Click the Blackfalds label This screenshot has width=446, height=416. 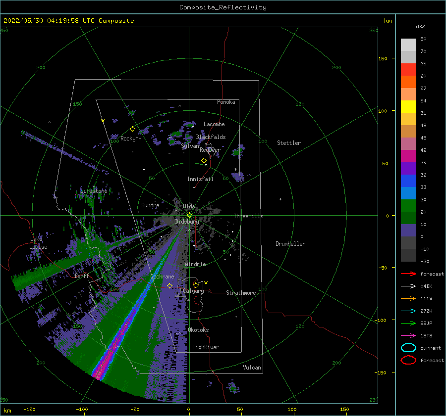(211, 137)
